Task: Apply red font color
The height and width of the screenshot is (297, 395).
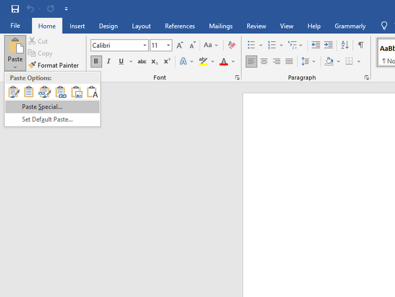Action: pyautogui.click(x=224, y=61)
